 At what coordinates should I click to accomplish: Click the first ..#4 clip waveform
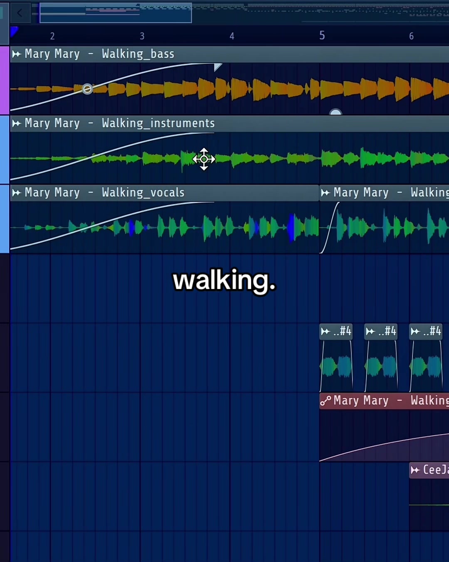click(336, 366)
